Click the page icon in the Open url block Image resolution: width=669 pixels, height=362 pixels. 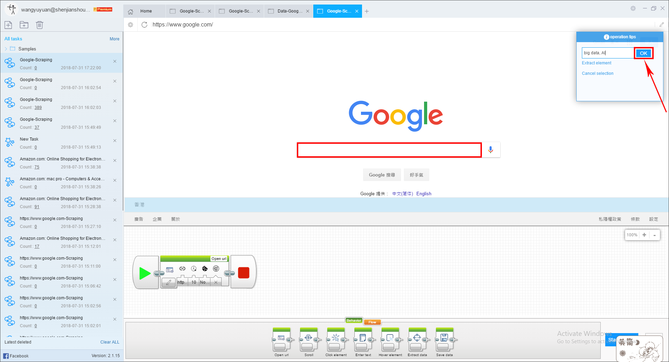click(170, 270)
